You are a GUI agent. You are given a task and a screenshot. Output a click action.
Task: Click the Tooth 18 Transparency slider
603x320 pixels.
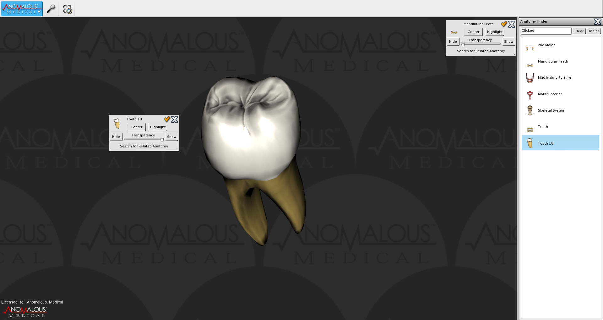tap(144, 139)
